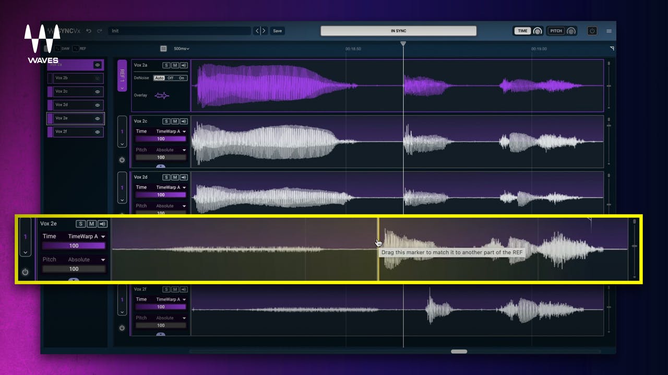Image resolution: width=668 pixels, height=375 pixels.
Task: Mute the Vox 2e track
Action: click(91, 223)
